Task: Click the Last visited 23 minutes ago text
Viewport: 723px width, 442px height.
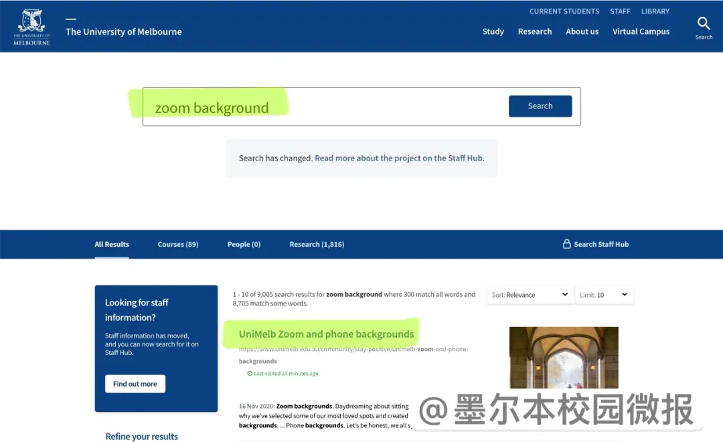Action: click(286, 373)
